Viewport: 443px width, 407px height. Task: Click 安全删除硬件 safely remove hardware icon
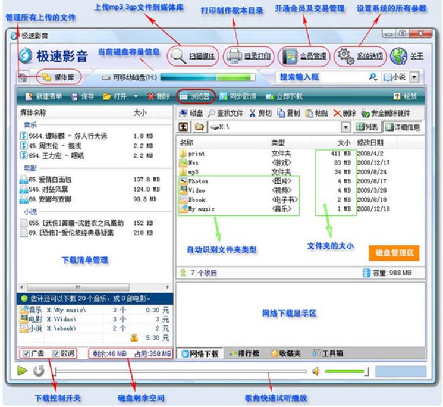click(x=366, y=113)
